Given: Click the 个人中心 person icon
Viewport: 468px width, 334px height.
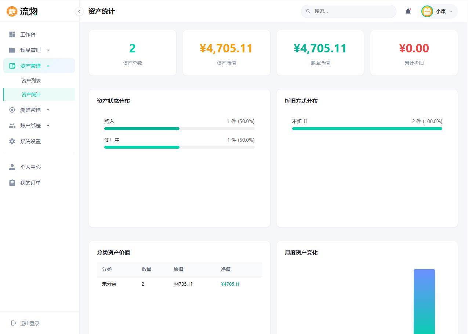Looking at the screenshot, I should (12, 167).
